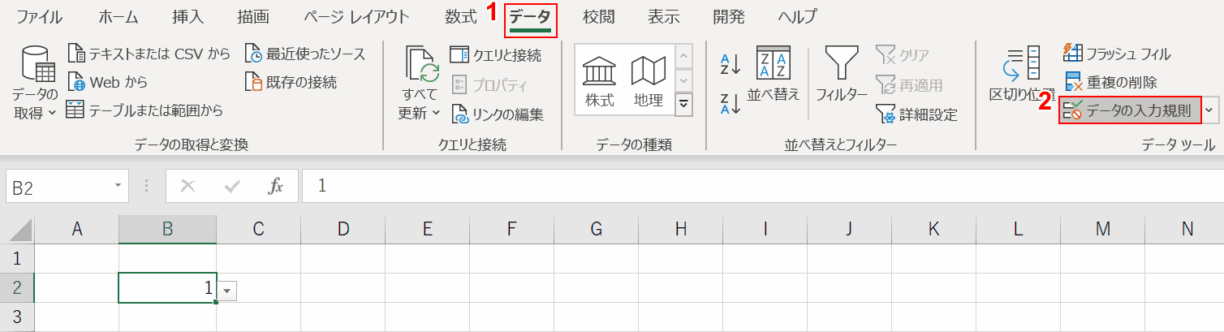Screen dimensions: 1224x332
Task: Sort descending Z to A
Action: (x=731, y=103)
